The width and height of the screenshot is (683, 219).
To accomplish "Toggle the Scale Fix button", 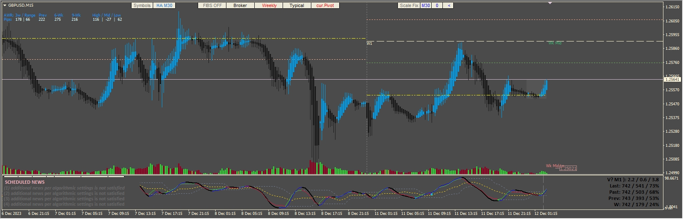I will 409,5.
